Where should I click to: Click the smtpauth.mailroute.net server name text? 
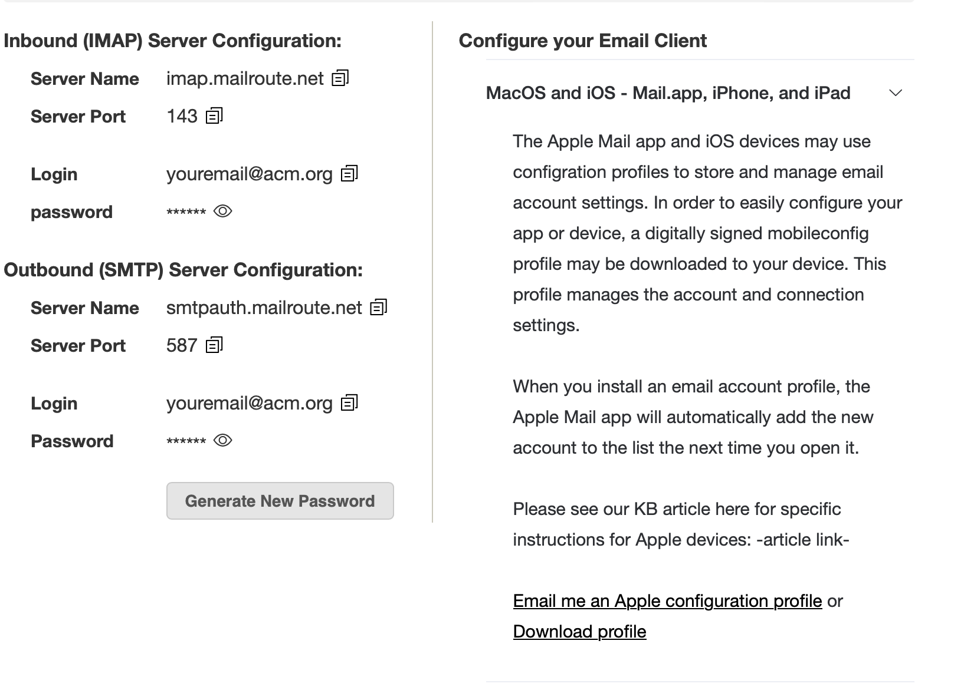click(x=264, y=308)
